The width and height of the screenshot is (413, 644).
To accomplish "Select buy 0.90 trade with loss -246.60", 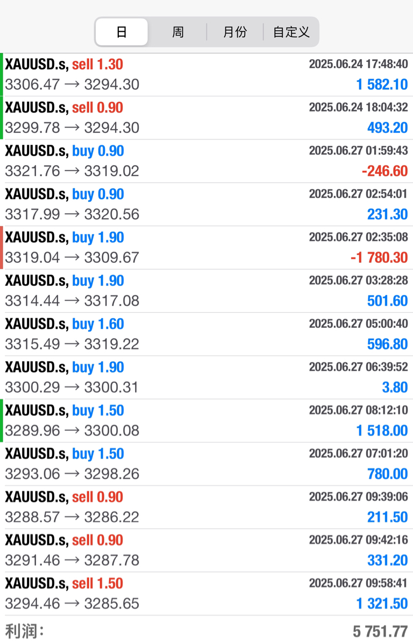I will coord(206,161).
